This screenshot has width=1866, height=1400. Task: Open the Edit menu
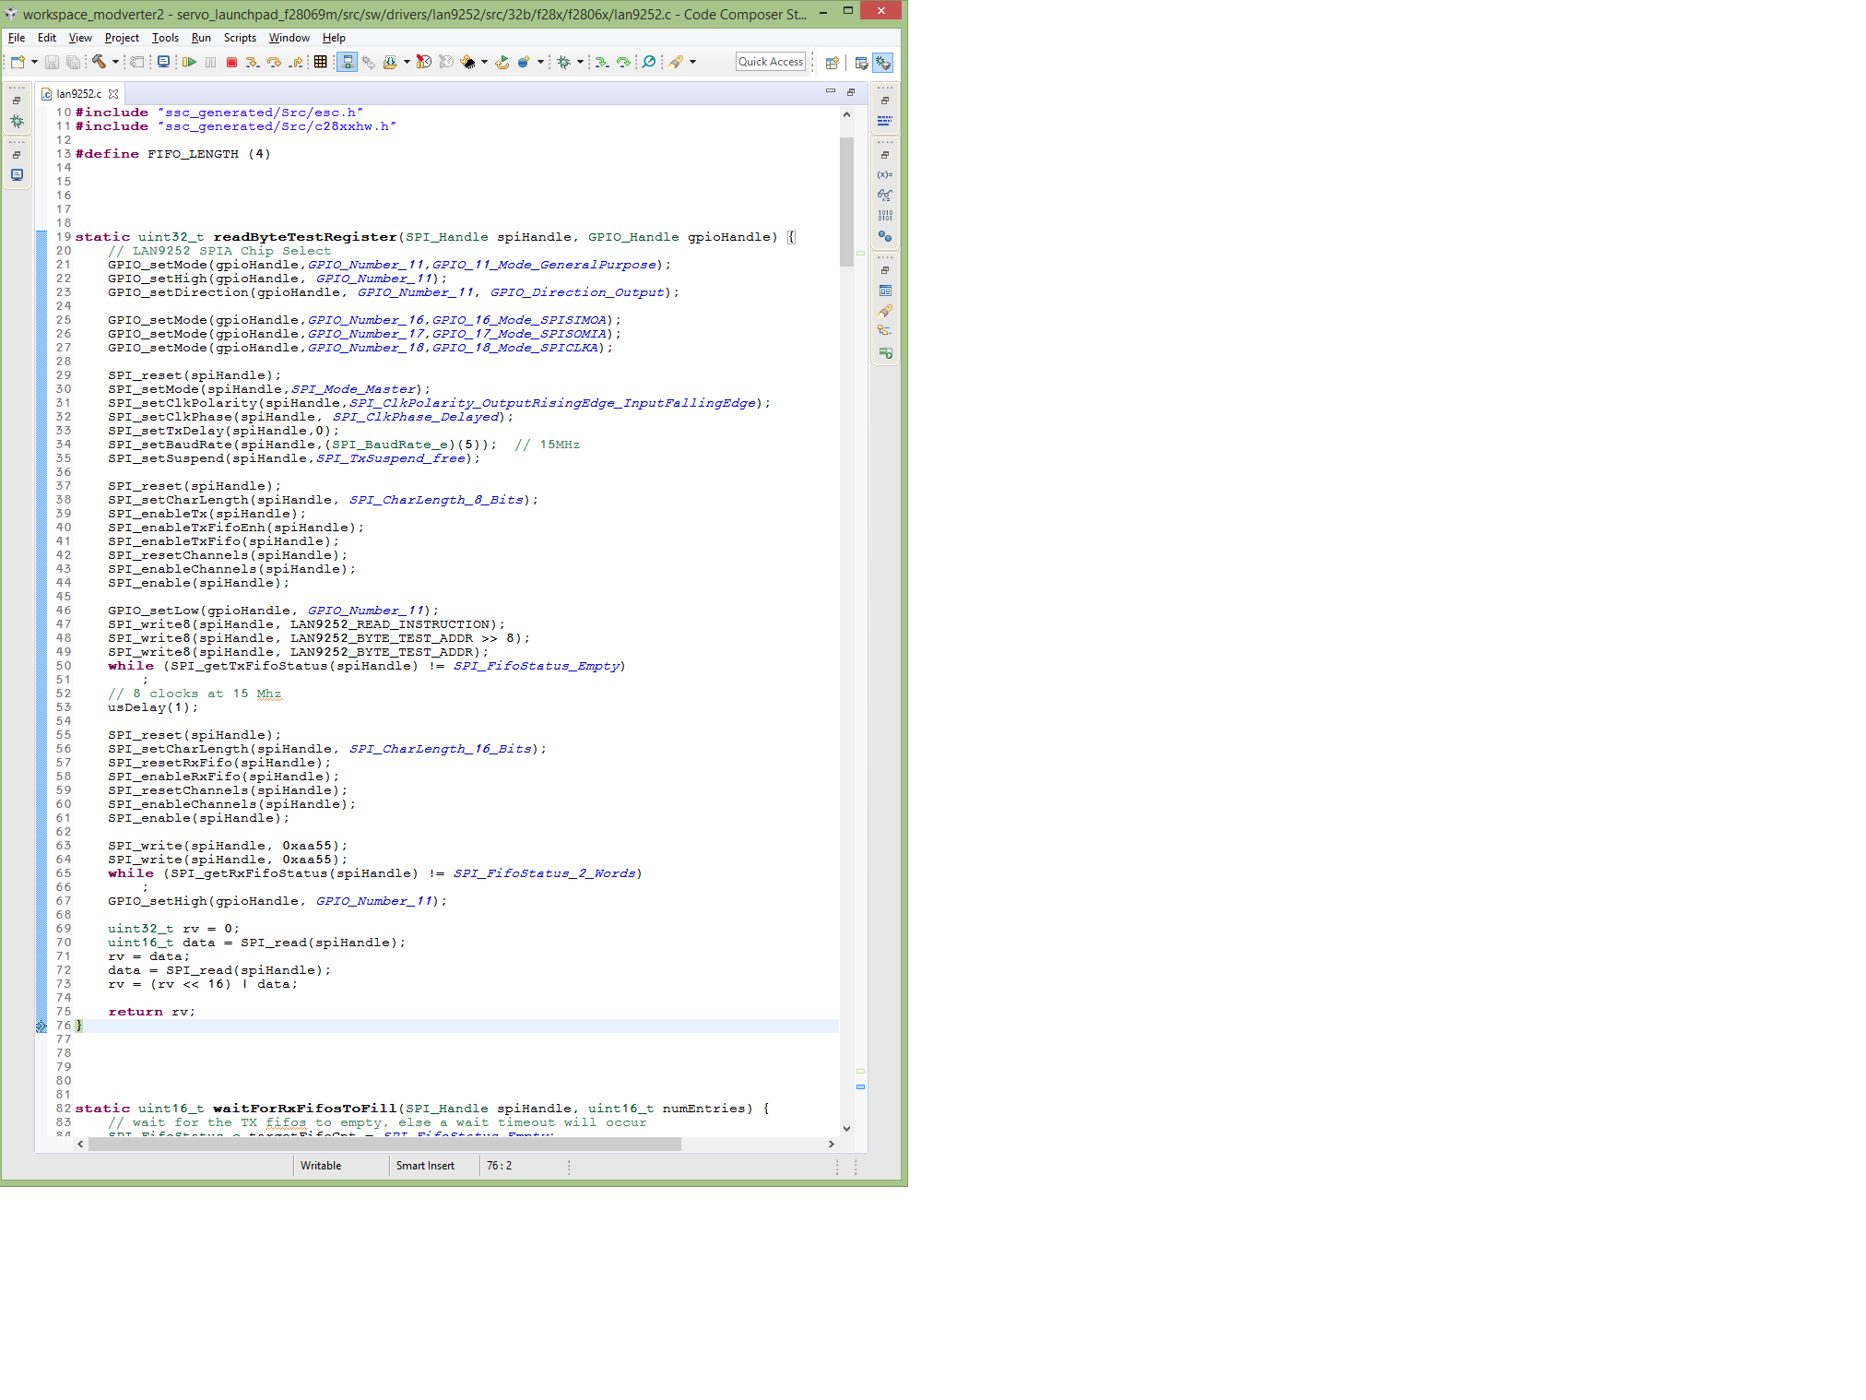[47, 38]
